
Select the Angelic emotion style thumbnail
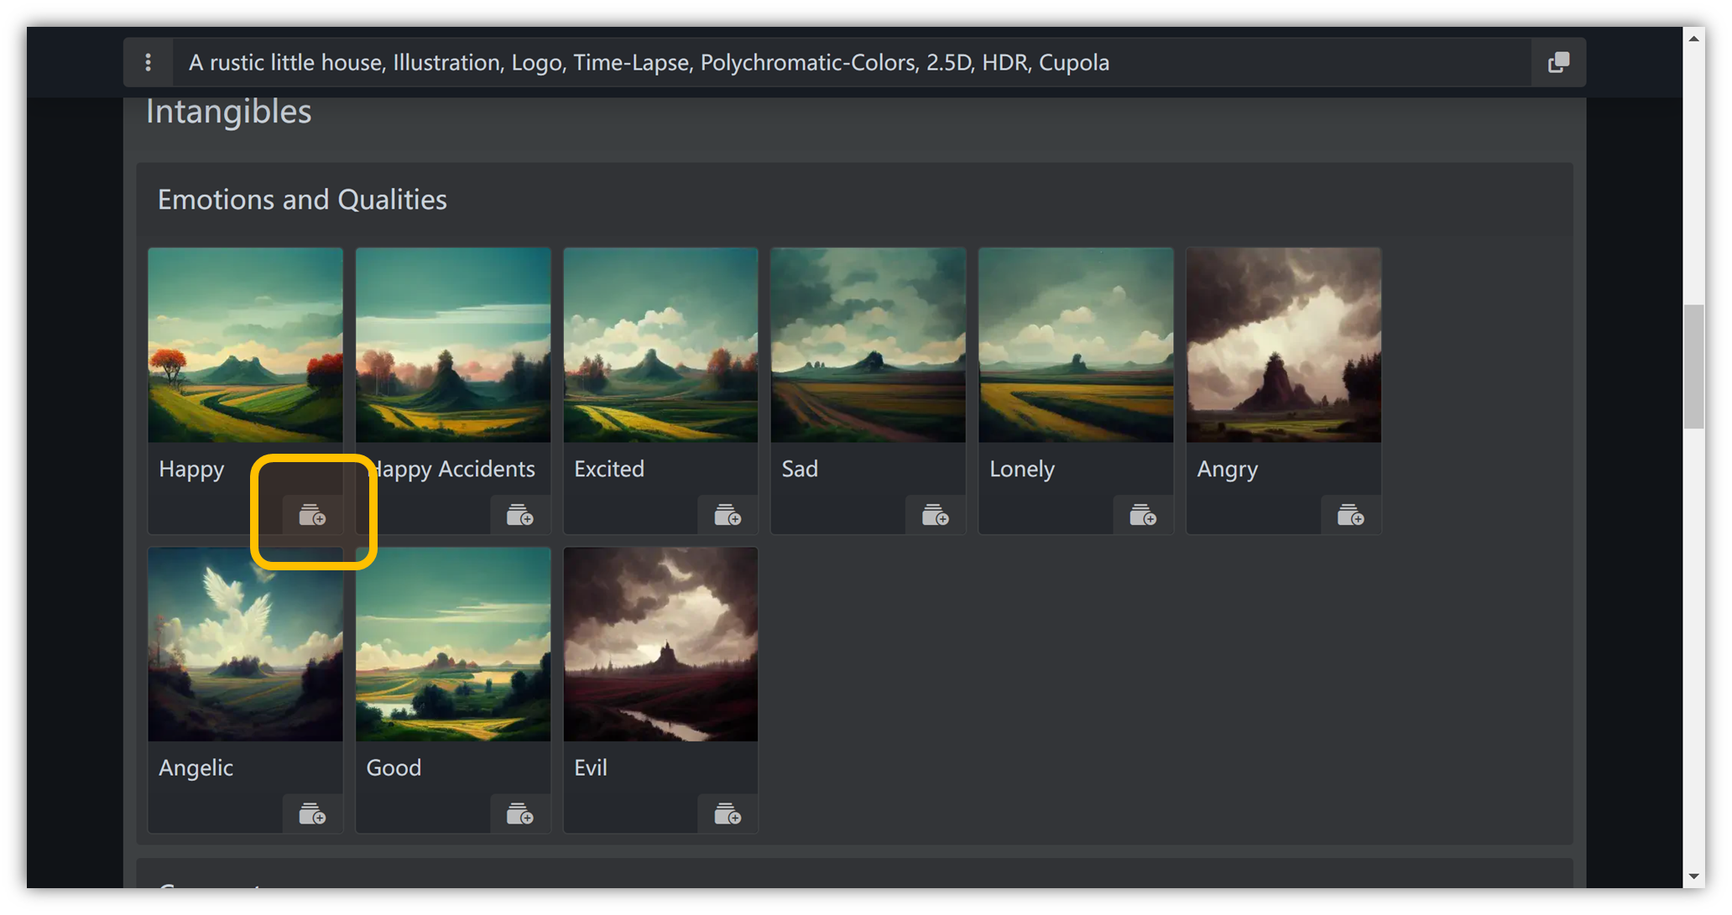(245, 643)
